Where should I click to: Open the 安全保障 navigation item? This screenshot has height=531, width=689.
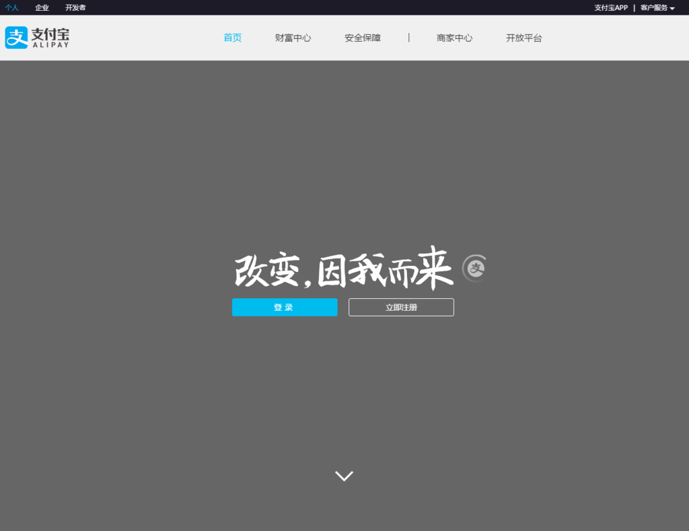(x=363, y=38)
